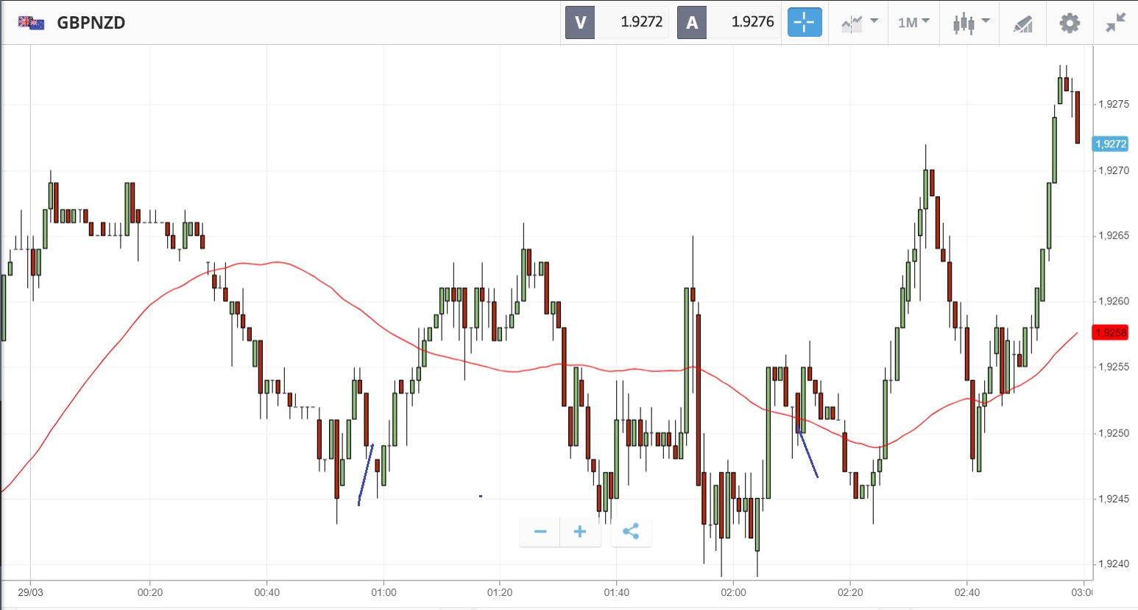Image resolution: width=1138 pixels, height=610 pixels.
Task: Click the 1,9255 price axis label
Action: point(1113,367)
